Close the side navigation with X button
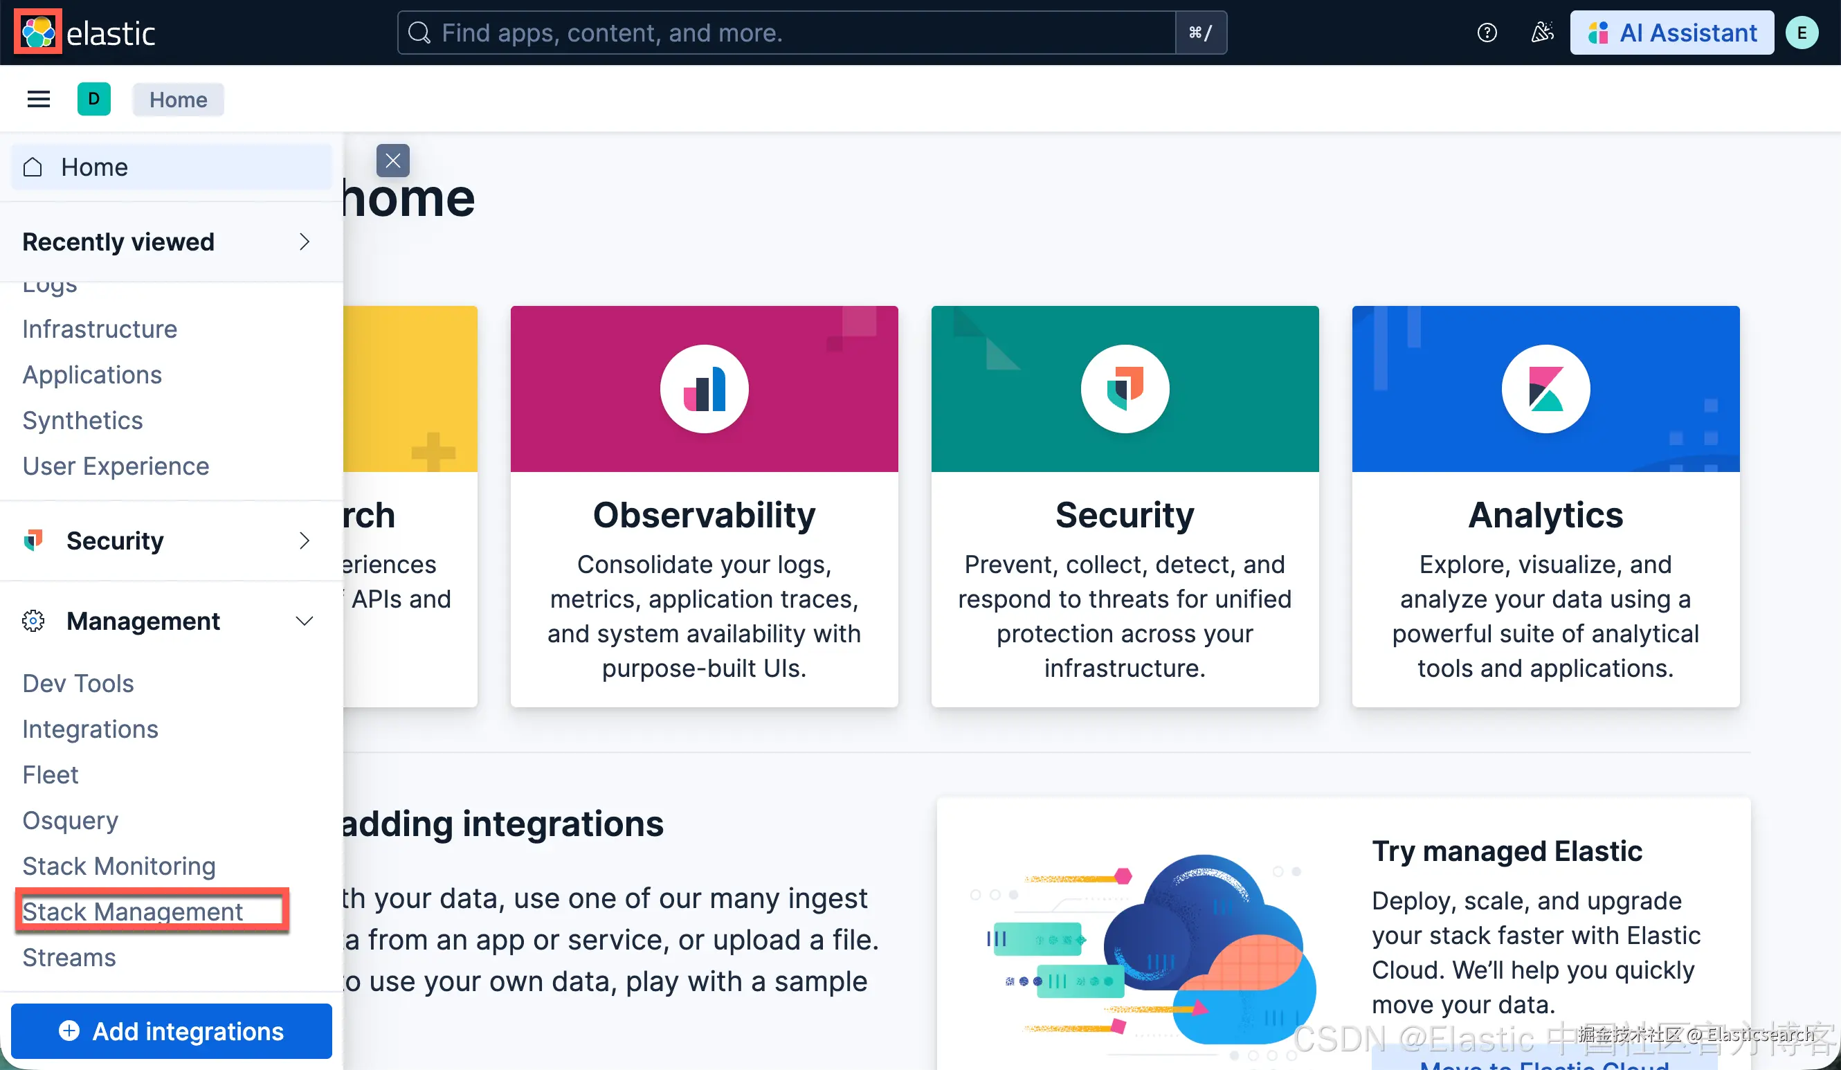 pos(393,161)
